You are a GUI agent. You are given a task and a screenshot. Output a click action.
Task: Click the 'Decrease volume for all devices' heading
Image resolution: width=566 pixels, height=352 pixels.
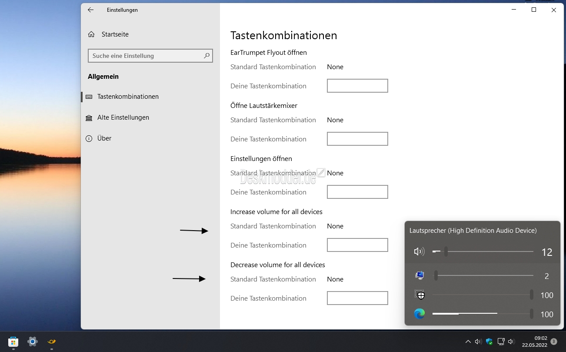pos(278,265)
